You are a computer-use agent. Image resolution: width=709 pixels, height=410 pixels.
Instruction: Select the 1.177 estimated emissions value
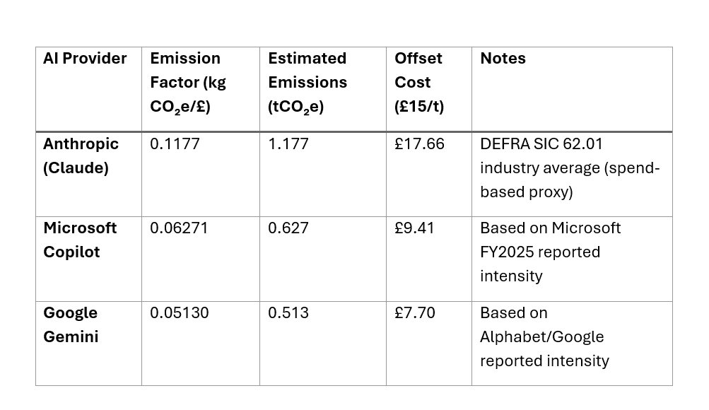point(288,143)
